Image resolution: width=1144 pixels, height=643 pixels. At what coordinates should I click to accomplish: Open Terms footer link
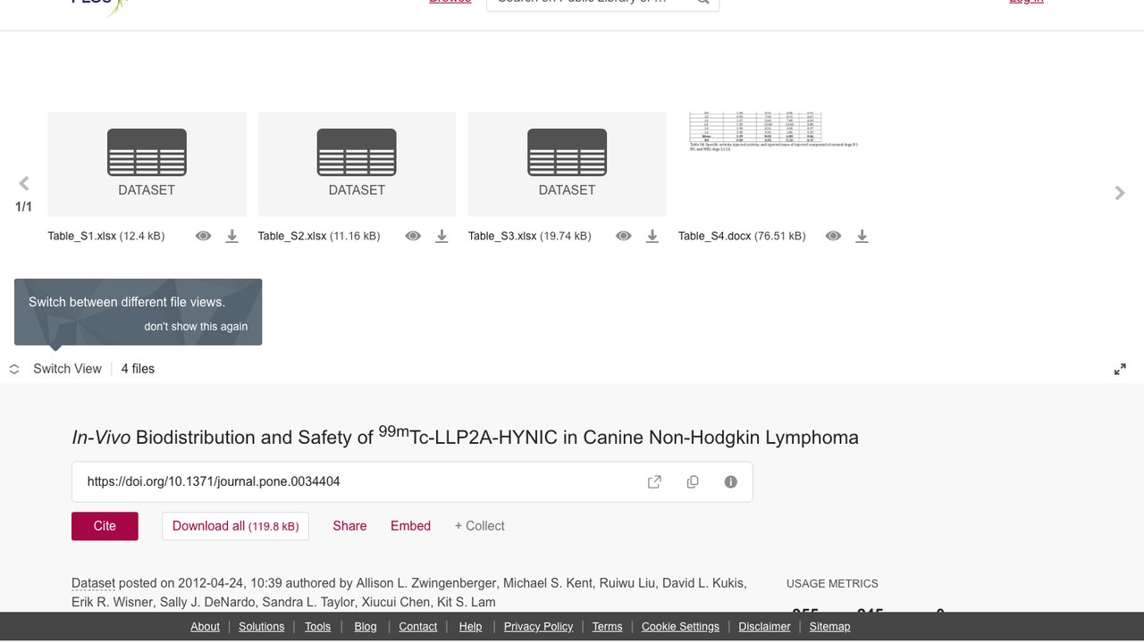tap(607, 627)
